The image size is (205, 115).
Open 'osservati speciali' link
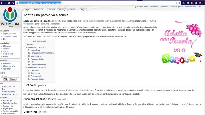coord(177,7)
